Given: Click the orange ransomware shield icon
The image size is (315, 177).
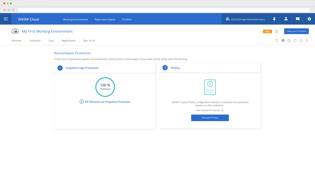Looking at the screenshot, I should 276,41.
